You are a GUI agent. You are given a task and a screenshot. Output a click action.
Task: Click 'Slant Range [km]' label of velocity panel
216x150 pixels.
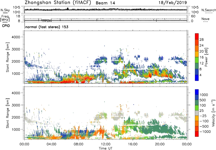8,113
